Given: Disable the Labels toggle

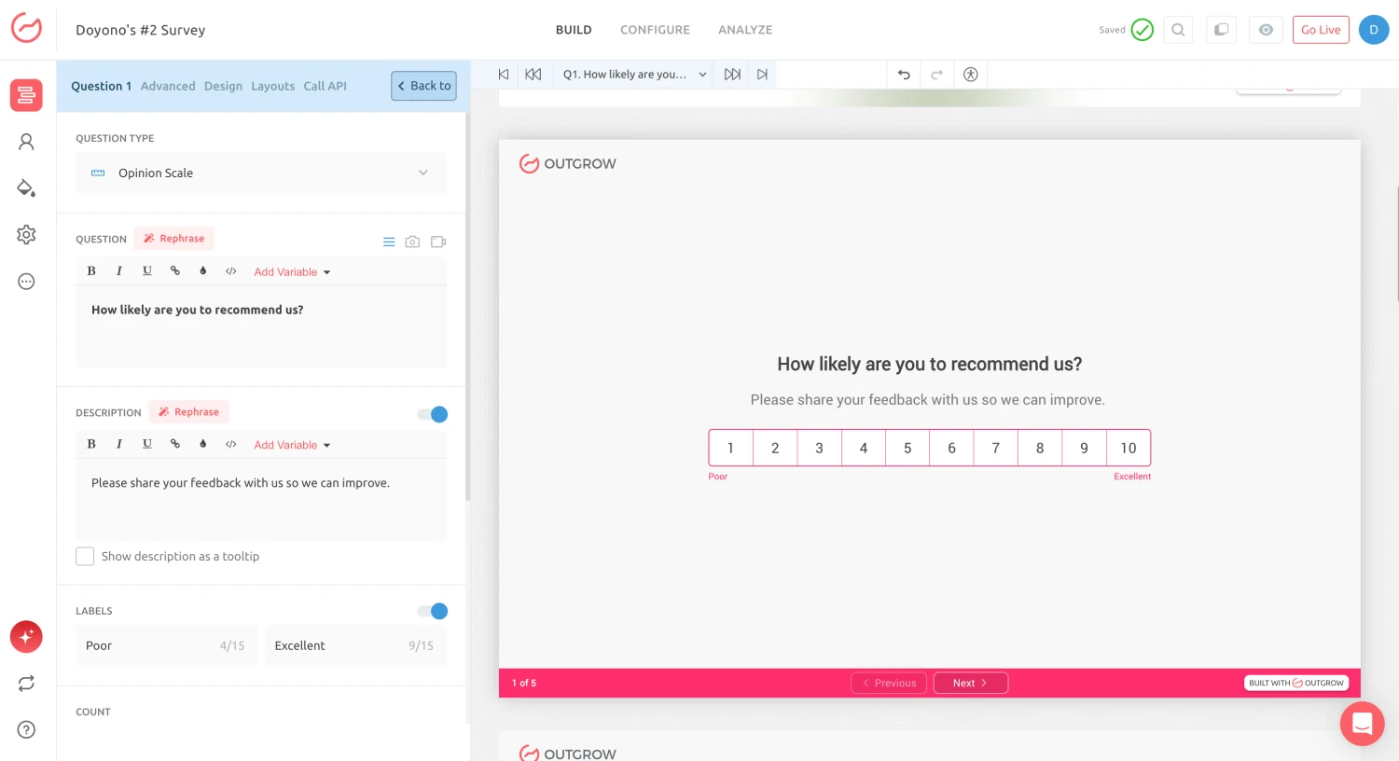Looking at the screenshot, I should click(x=433, y=611).
